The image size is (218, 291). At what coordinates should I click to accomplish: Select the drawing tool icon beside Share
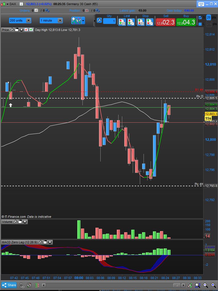[22, 285]
